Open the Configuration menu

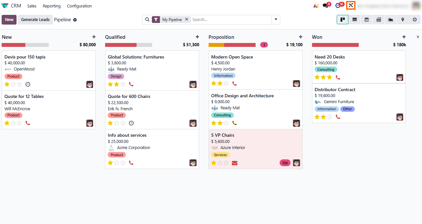coord(79,6)
